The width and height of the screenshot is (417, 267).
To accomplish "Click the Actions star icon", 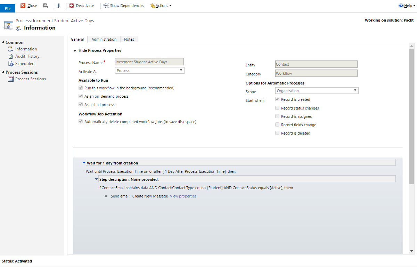I will [x=153, y=6].
